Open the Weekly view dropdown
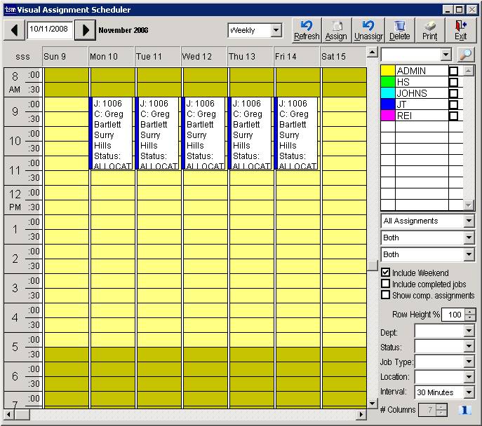This screenshot has height=426, width=482. click(275, 31)
